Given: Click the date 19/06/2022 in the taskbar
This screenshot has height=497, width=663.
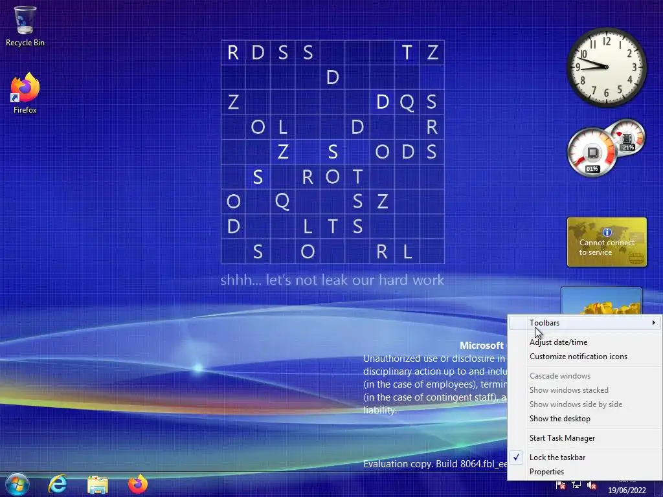Looking at the screenshot, I should 627,491.
